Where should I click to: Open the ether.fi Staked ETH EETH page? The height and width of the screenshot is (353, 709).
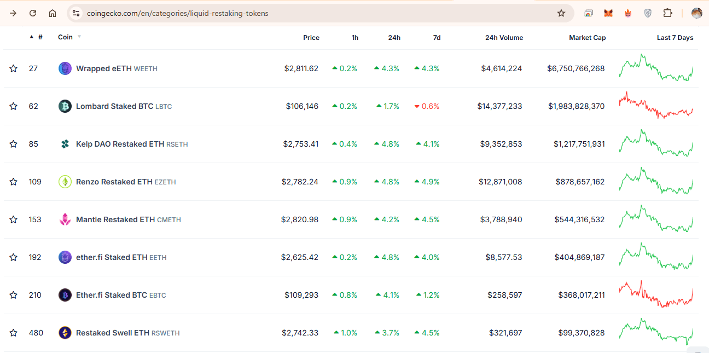coord(121,257)
